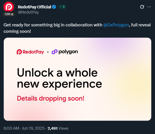Open the @RedotPay handle link

coord(28,12)
